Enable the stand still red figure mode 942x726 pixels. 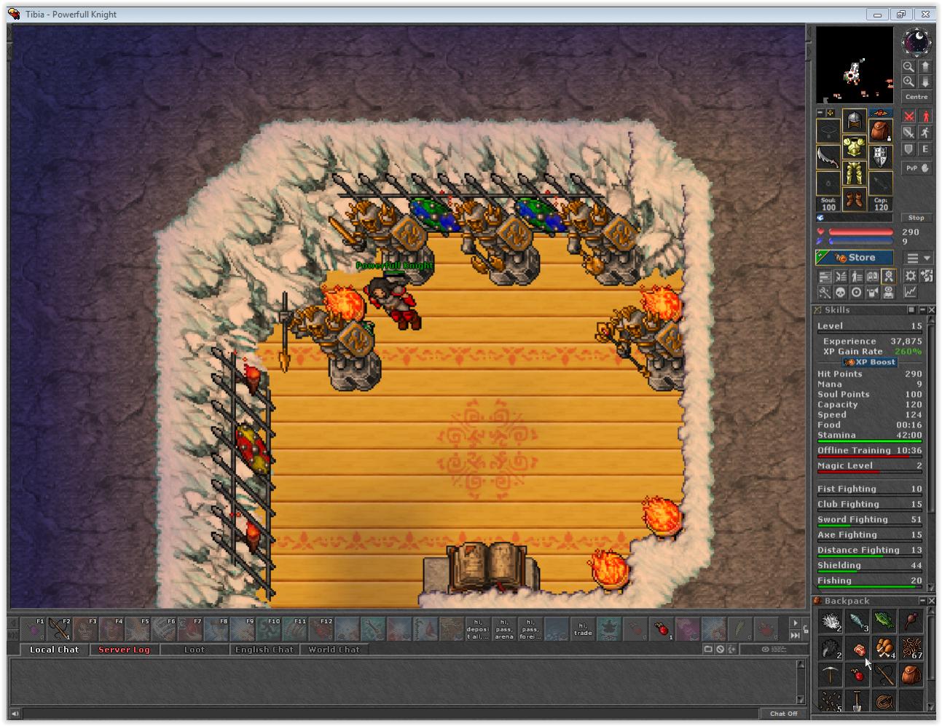pos(925,117)
